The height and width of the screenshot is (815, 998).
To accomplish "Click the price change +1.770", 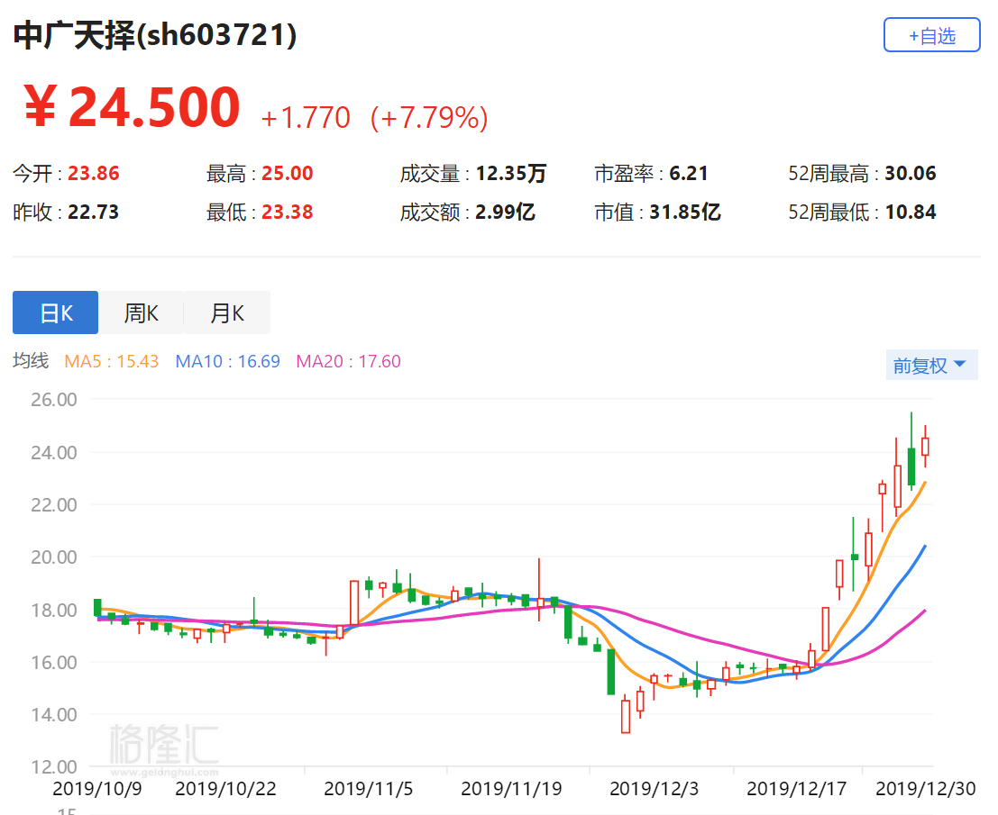I will 306,118.
